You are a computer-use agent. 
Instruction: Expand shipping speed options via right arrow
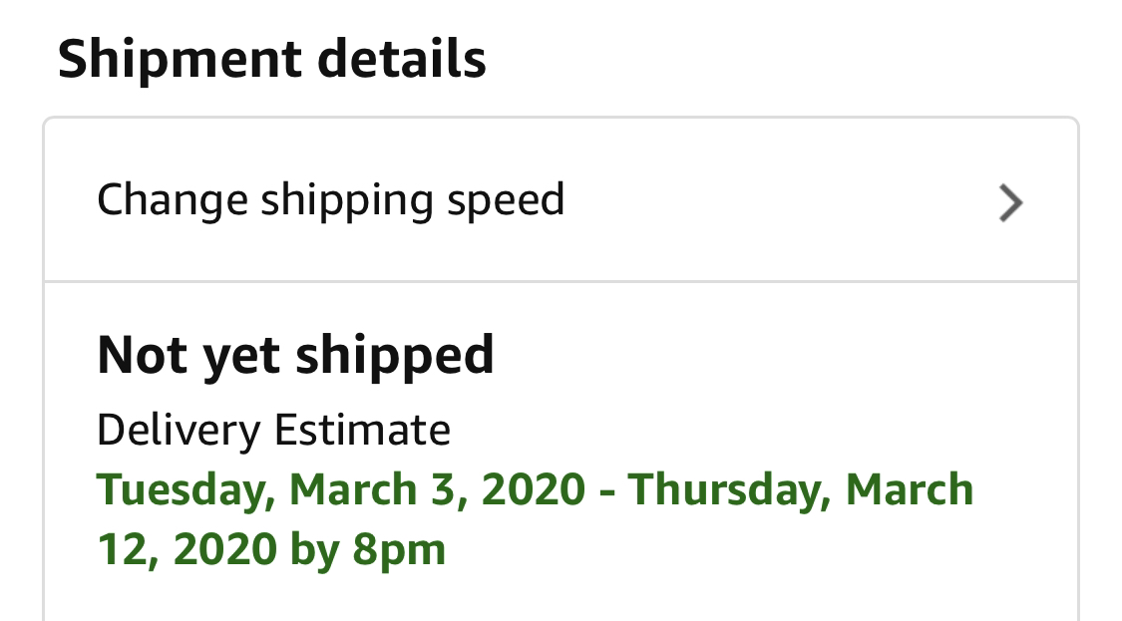(1010, 203)
